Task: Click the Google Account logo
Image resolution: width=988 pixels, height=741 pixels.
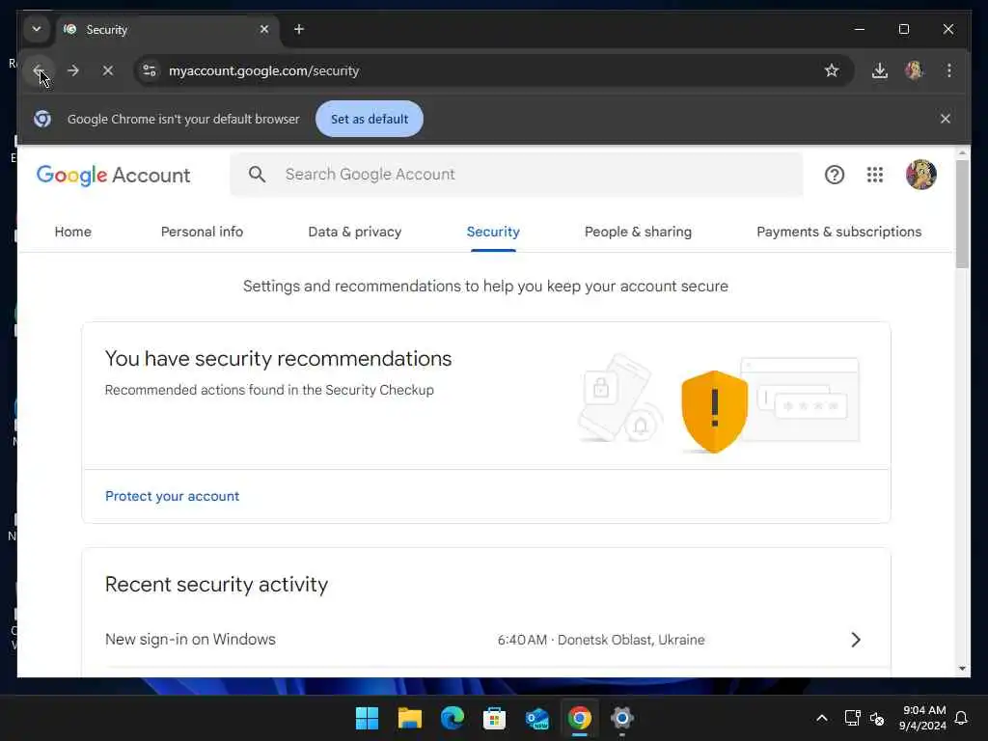Action: (x=114, y=175)
